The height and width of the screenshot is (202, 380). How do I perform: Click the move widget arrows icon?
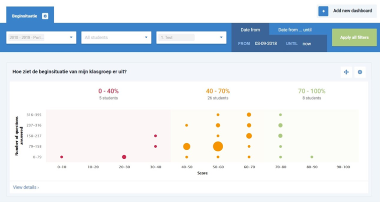pos(346,72)
